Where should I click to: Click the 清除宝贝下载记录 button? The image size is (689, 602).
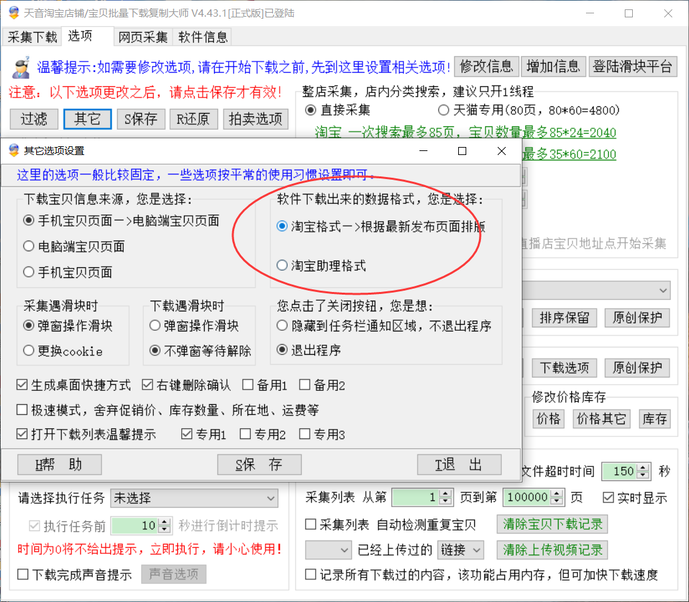(x=552, y=524)
